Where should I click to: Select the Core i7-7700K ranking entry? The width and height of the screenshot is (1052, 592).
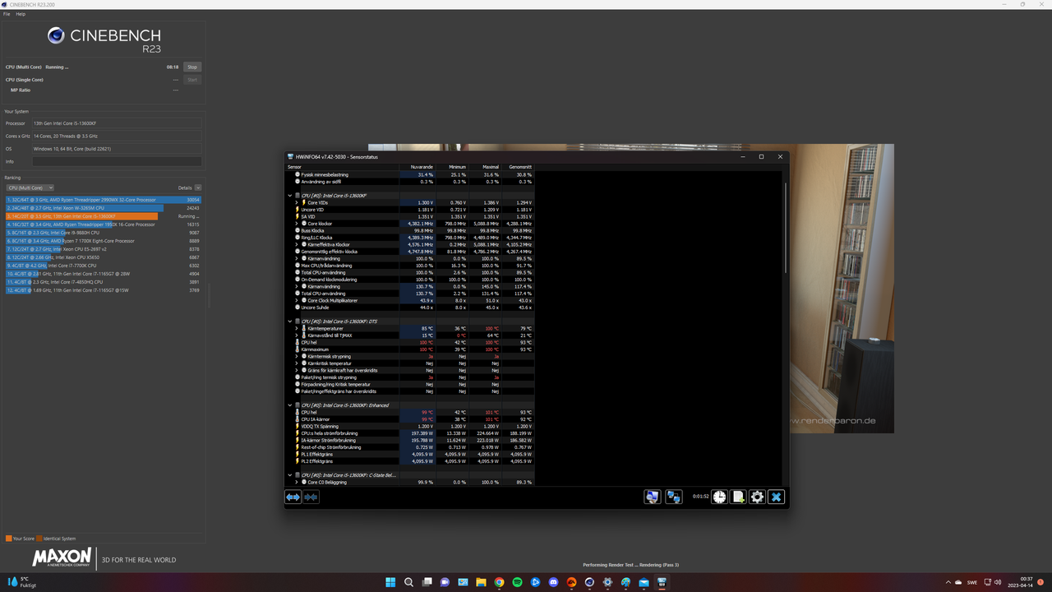(x=104, y=266)
